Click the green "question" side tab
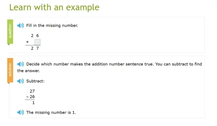This screenshot has width=217, height=126. [10, 31]
